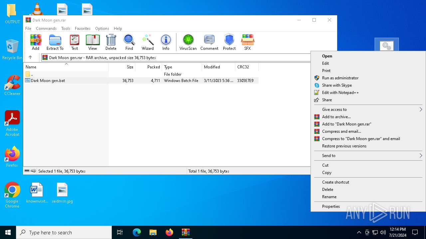Open the Extract To tool

click(55, 42)
